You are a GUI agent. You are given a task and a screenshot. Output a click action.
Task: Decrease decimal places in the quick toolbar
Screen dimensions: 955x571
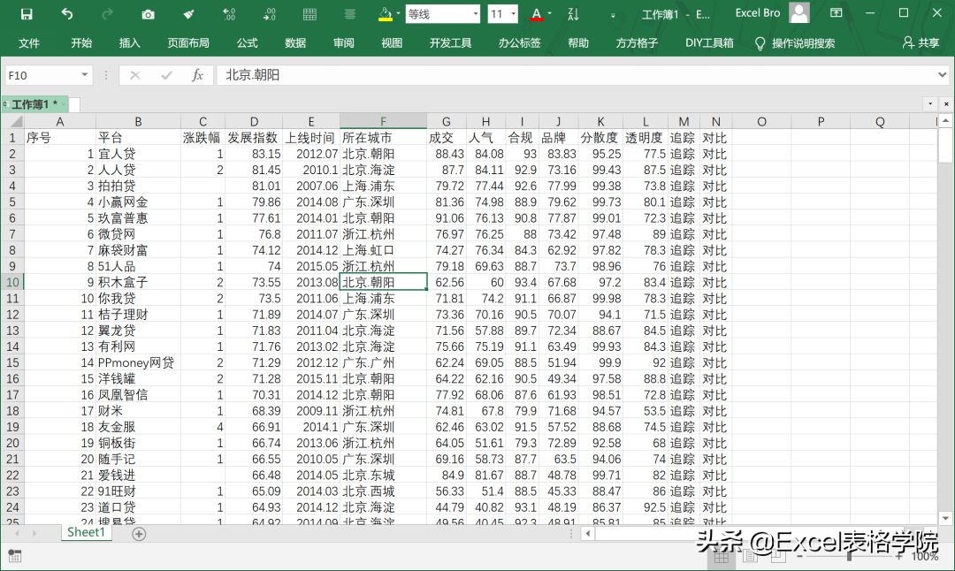tap(269, 14)
